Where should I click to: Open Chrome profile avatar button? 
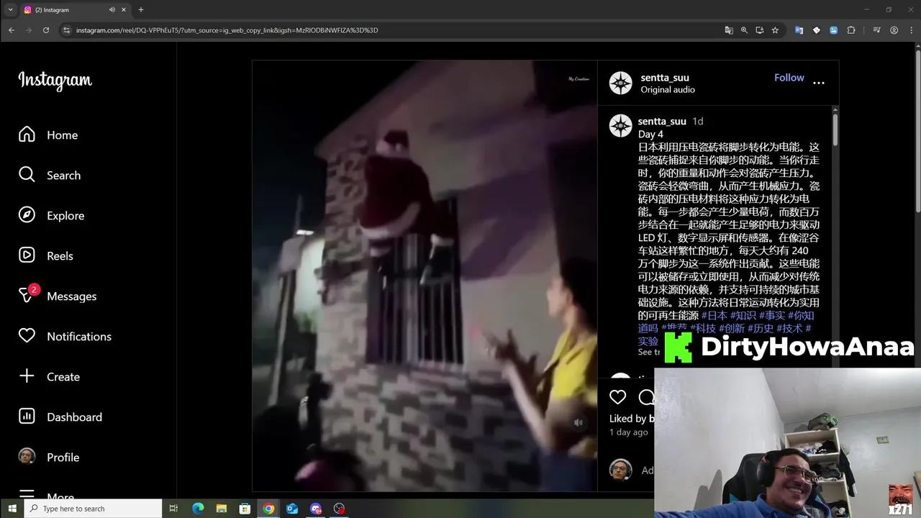(x=894, y=30)
